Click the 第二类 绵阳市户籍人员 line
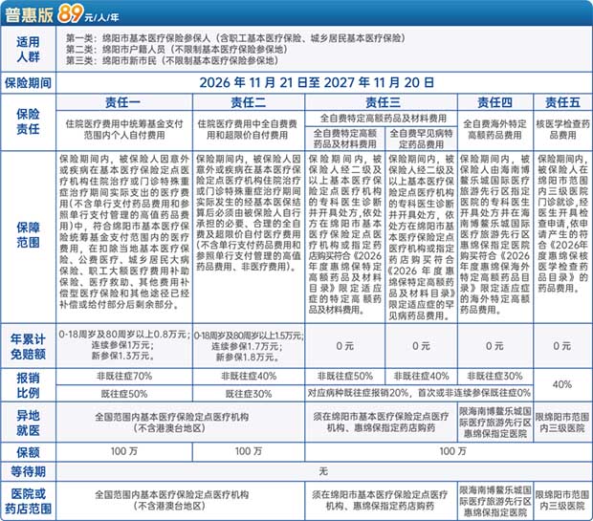 coord(177,49)
